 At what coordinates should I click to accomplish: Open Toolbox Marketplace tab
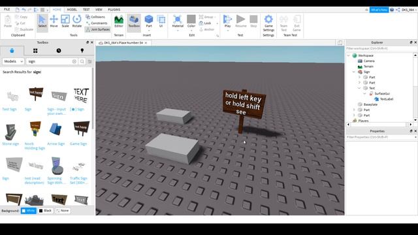[x=12, y=51]
